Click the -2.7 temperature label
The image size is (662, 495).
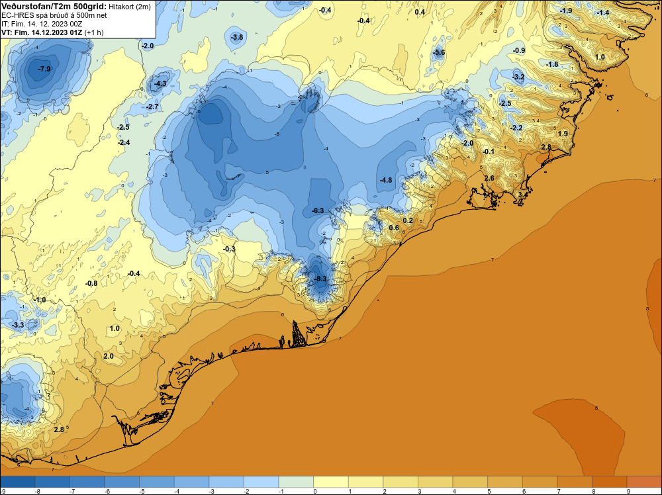pos(152,107)
